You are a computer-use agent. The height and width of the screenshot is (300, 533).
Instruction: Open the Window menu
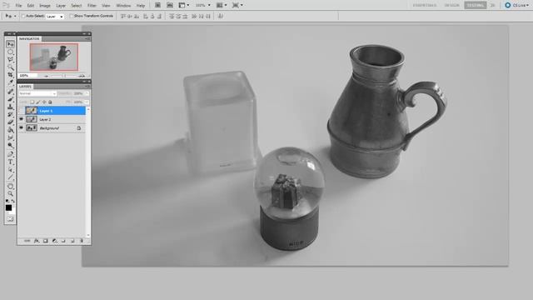click(123, 6)
